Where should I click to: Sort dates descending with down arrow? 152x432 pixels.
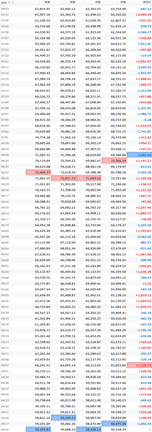tap(12, 2)
